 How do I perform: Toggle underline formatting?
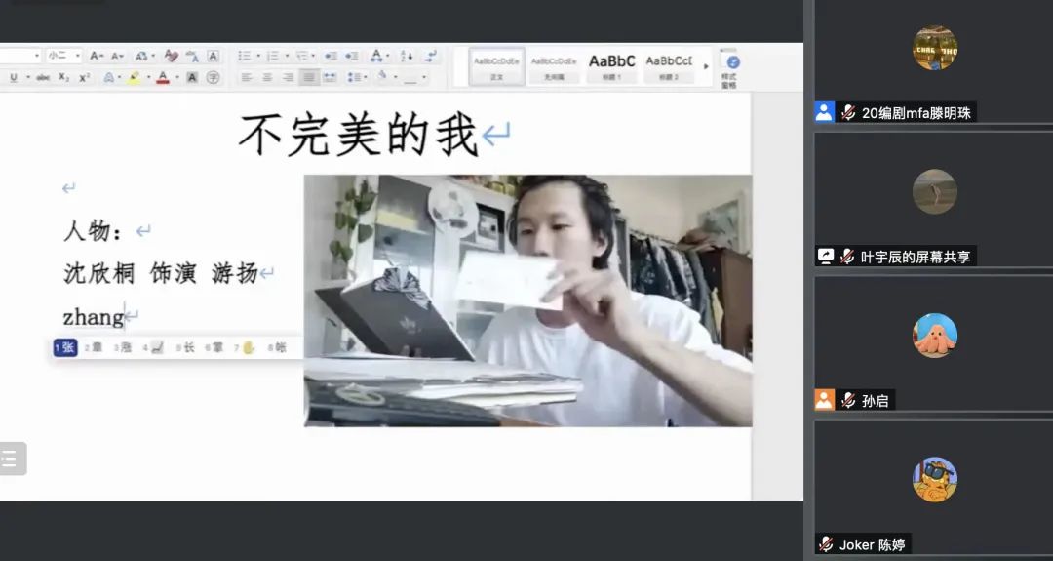14,78
